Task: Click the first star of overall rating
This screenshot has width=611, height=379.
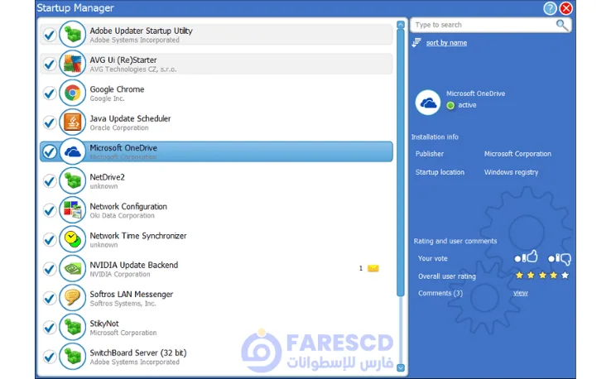Action: [x=519, y=276]
